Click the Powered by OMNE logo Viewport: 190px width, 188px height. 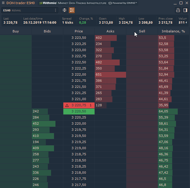coord(123,3)
